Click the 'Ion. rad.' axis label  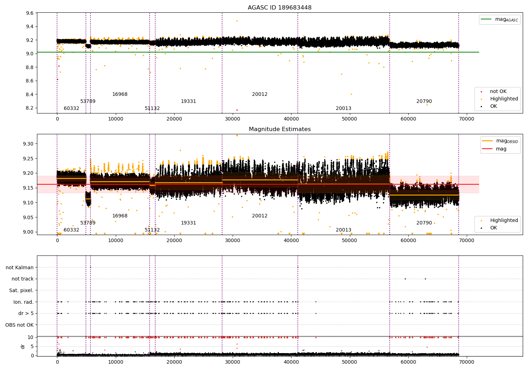[24, 302]
